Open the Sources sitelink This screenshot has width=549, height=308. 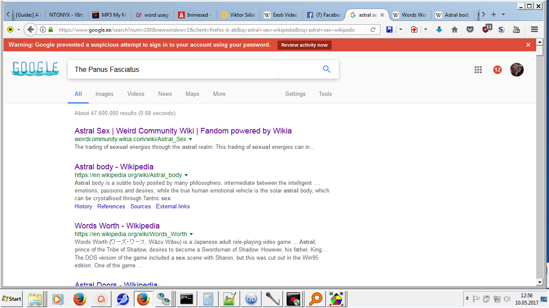[141, 206]
